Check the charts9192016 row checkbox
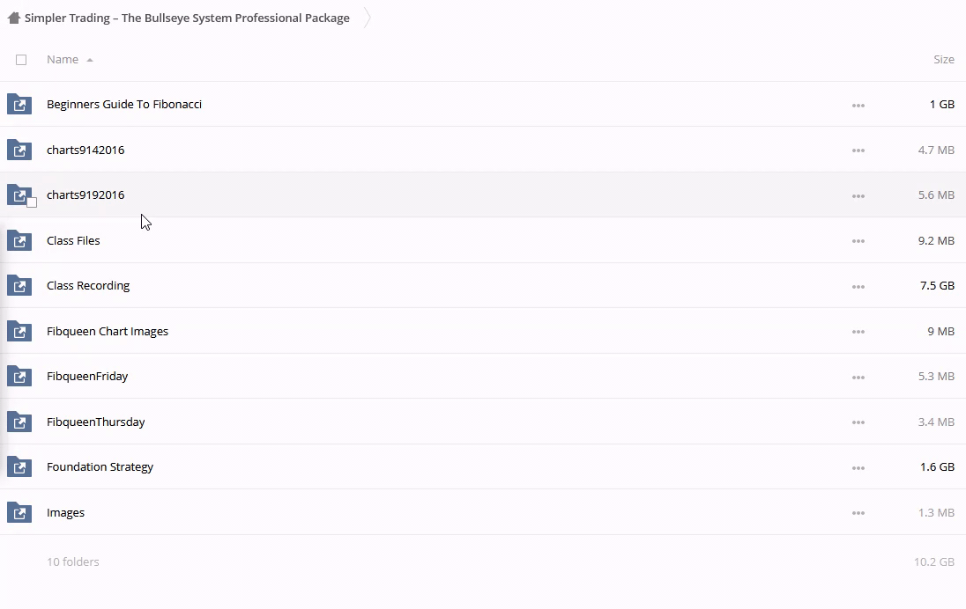 coord(32,202)
